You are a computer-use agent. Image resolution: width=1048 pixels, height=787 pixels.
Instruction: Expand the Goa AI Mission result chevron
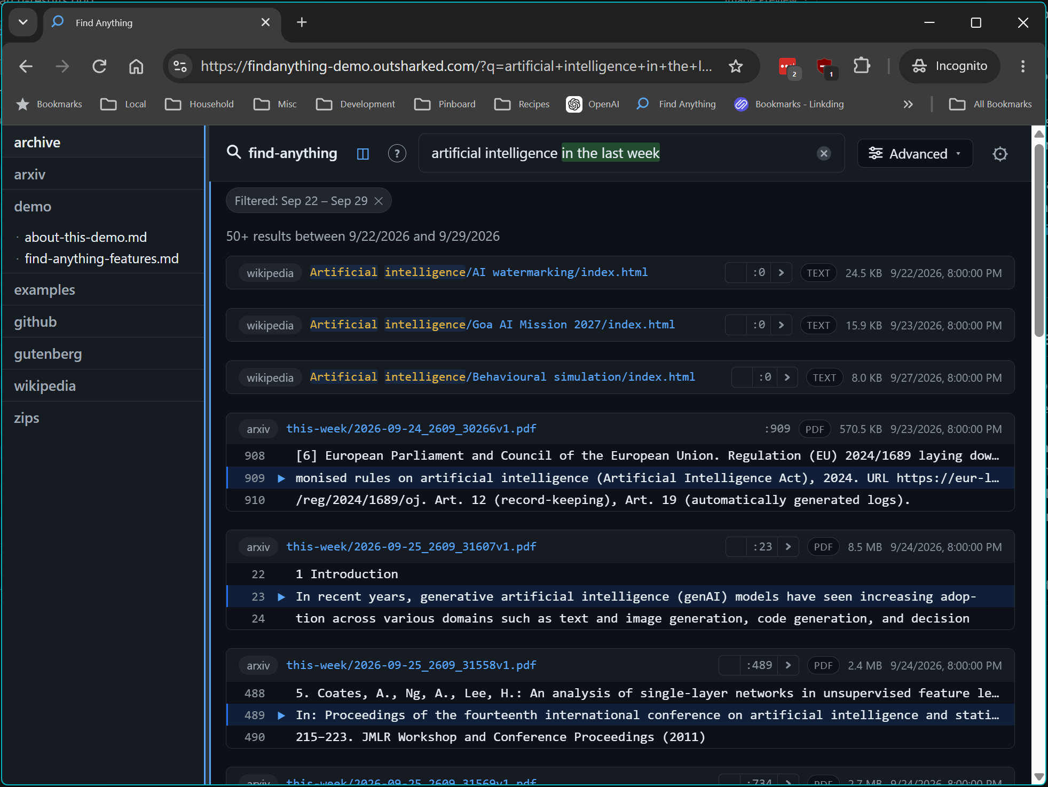tap(781, 325)
